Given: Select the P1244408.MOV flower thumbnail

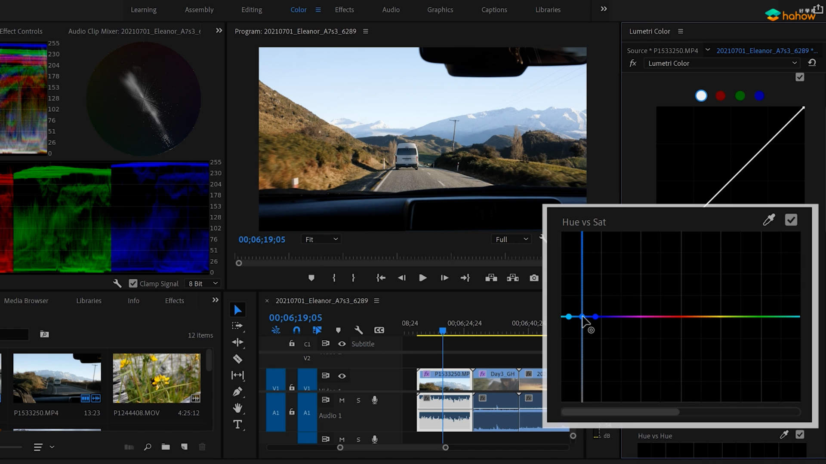Looking at the screenshot, I should (157, 378).
